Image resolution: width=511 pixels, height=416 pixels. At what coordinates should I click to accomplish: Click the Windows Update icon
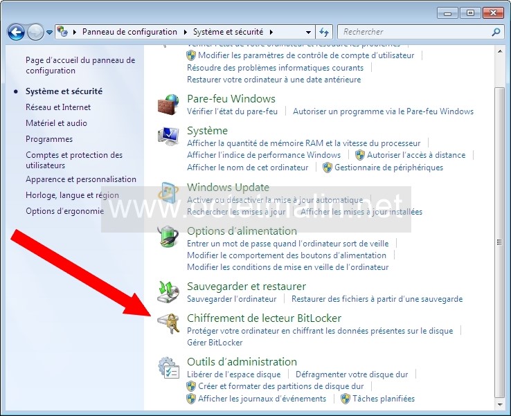pyautogui.click(x=168, y=192)
